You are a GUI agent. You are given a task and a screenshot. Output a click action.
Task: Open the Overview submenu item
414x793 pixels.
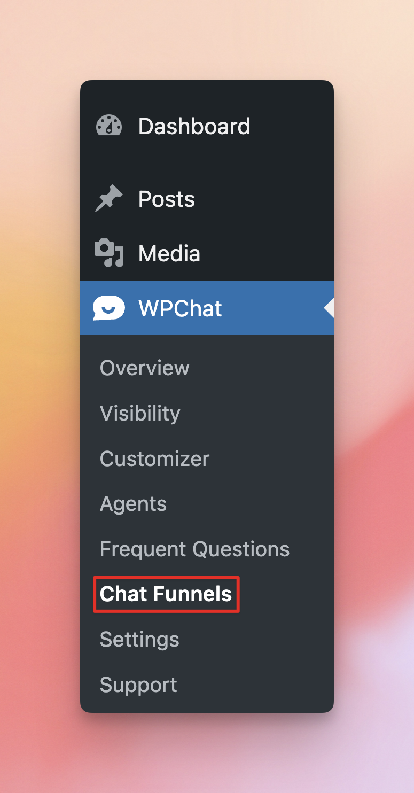tap(145, 368)
